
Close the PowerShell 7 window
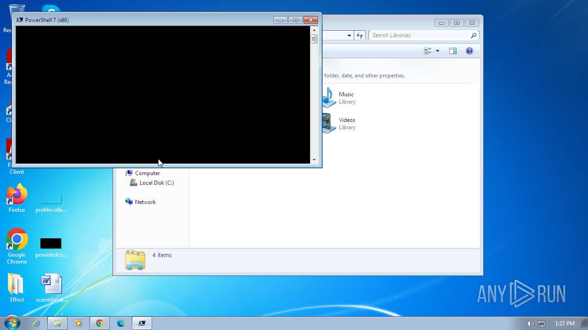[311, 20]
